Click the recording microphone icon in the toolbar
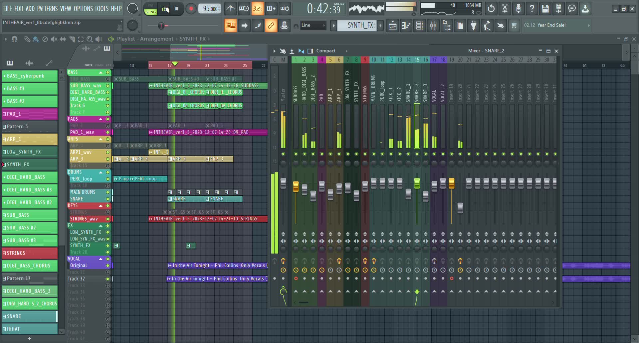639x343 pixels. pos(518,9)
